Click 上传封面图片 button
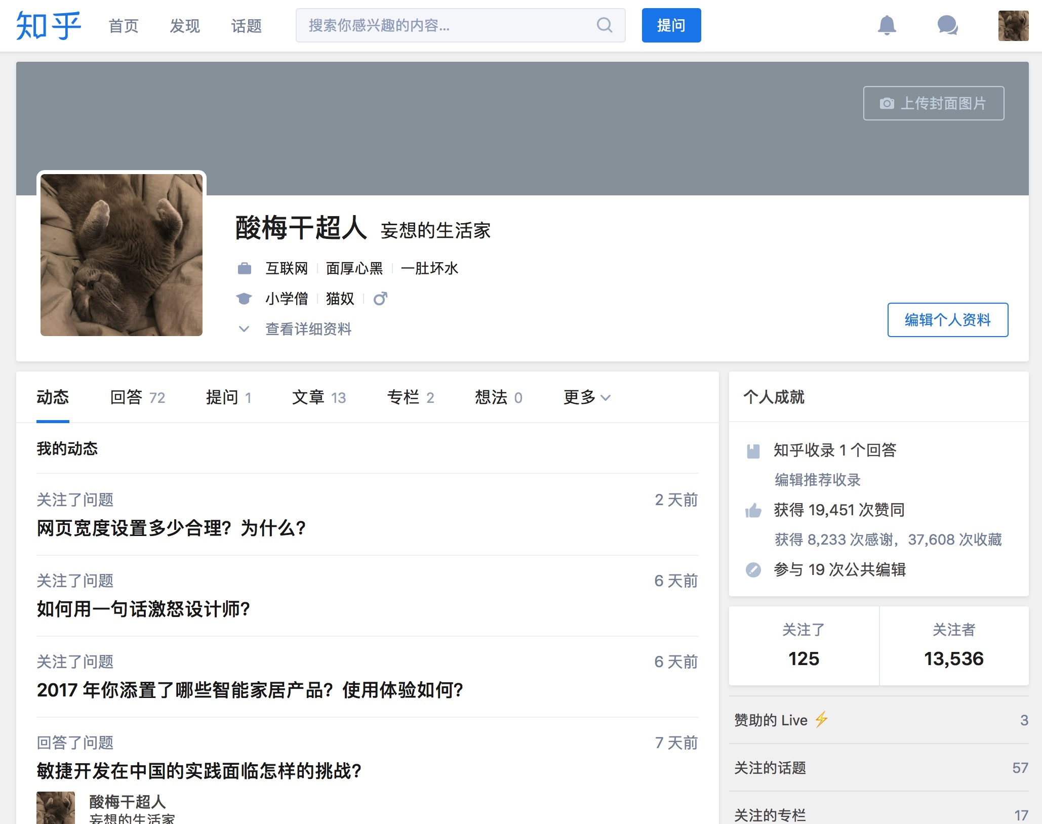The width and height of the screenshot is (1042, 824). pos(933,103)
